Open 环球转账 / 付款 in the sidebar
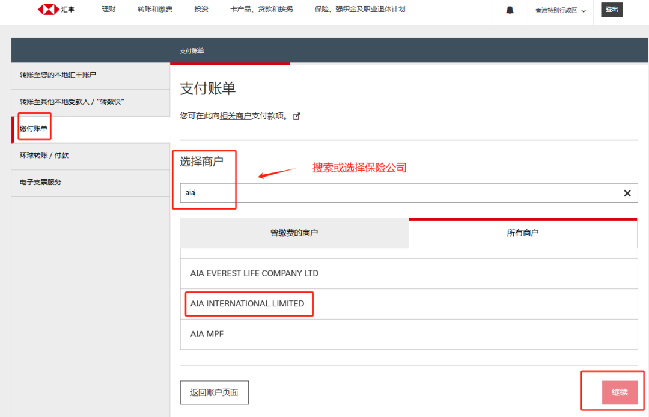The image size is (649, 417). point(44,155)
